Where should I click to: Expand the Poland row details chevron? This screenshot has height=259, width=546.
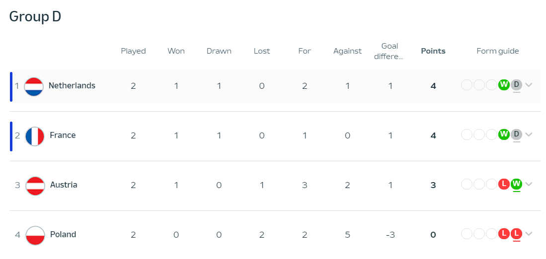click(x=529, y=234)
